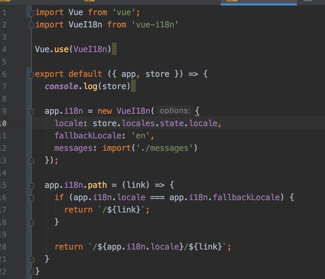Image resolution: width=325 pixels, height=279 pixels.
Task: Click the fold end marker on line 18
Action: click(x=32, y=223)
